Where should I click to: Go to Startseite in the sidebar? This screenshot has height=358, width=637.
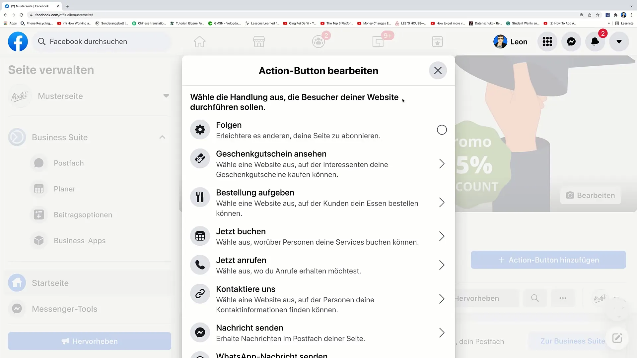point(88,283)
